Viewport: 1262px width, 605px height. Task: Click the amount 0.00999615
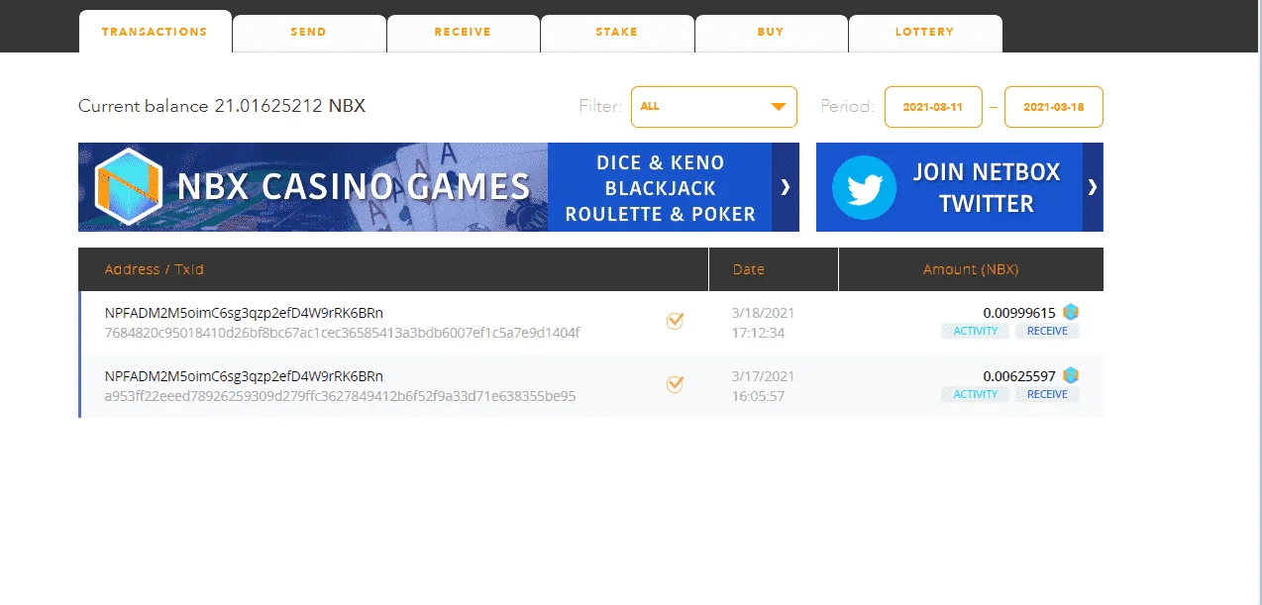pyautogui.click(x=1019, y=312)
